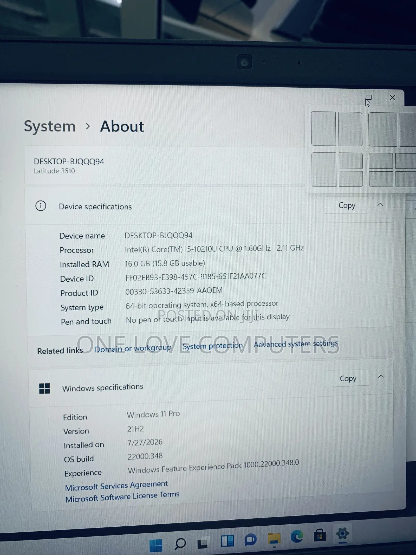This screenshot has width=416, height=555.
Task: Copy the Windows specifications
Action: pos(348,378)
